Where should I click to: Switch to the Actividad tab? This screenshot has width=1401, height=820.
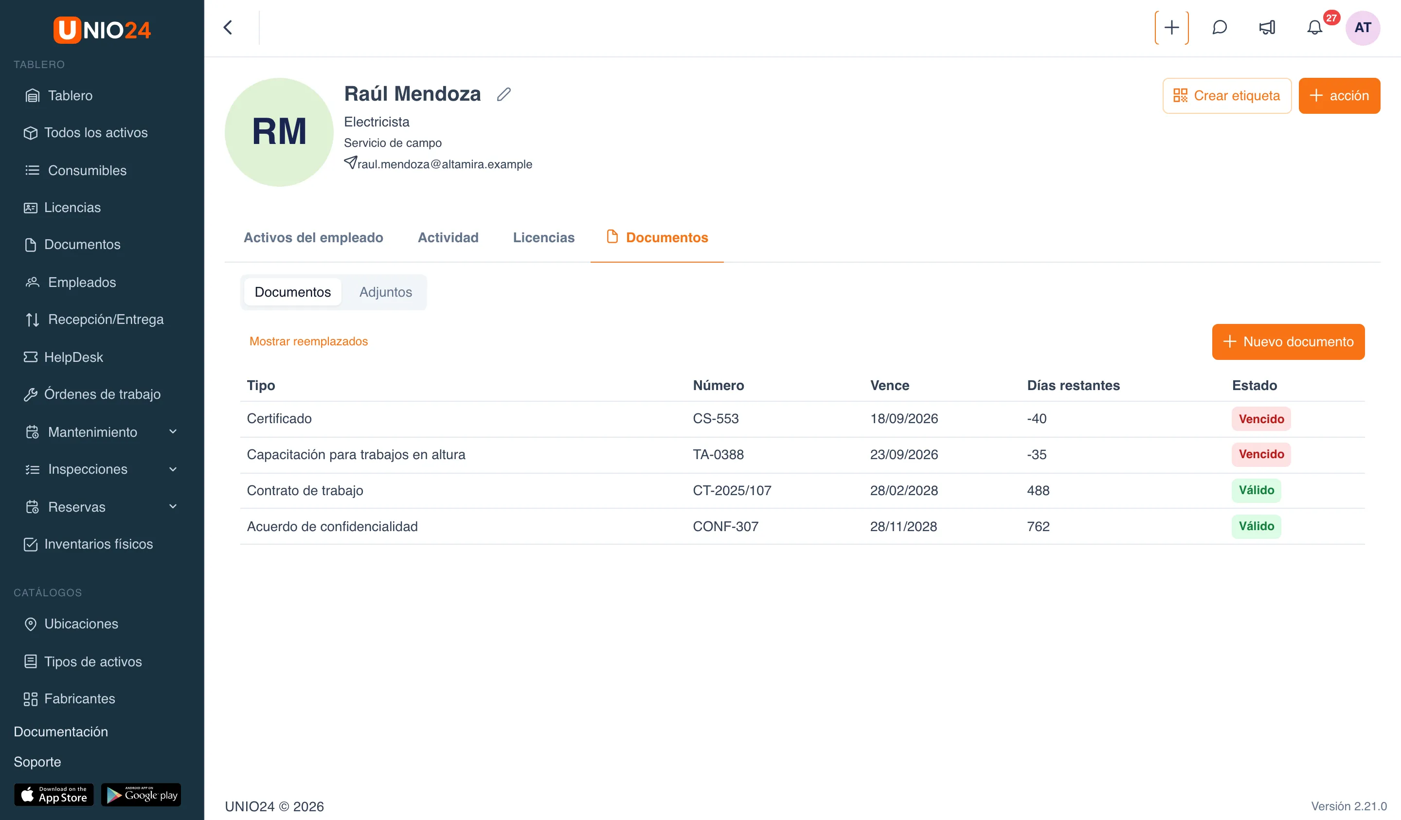(x=448, y=237)
